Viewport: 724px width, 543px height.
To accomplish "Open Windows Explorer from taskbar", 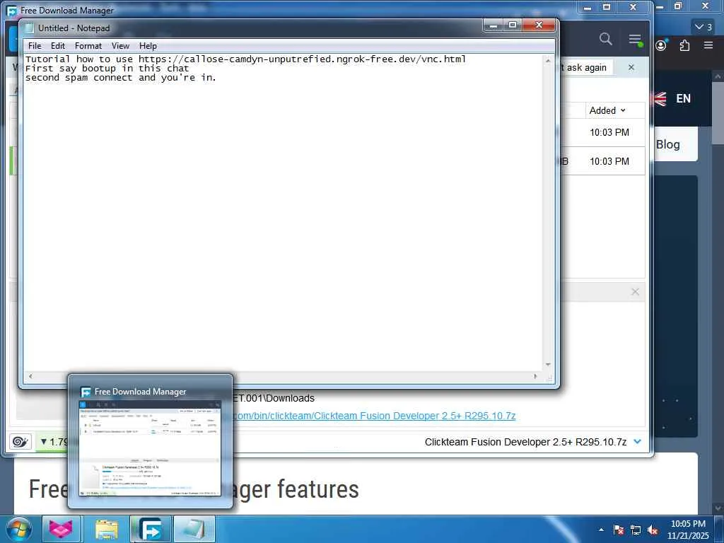I will pyautogui.click(x=106, y=529).
